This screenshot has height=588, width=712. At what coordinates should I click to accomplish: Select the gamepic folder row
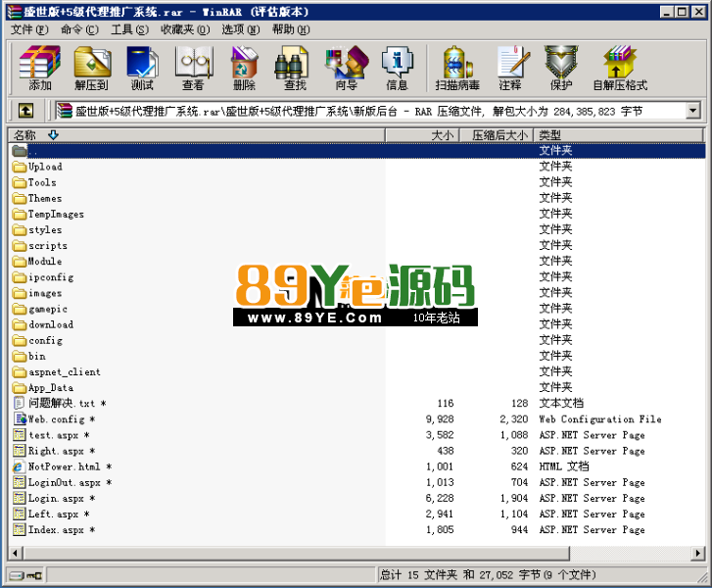click(x=356, y=309)
